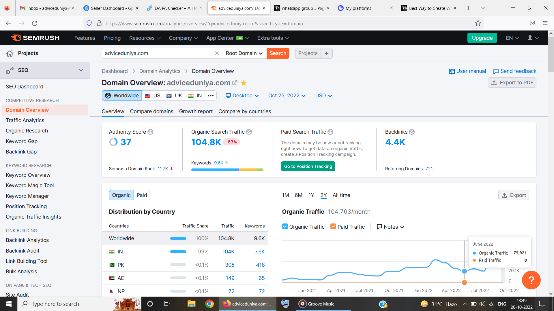Open the Notes dropdown
This screenshot has height=311, width=554.
pos(391,227)
